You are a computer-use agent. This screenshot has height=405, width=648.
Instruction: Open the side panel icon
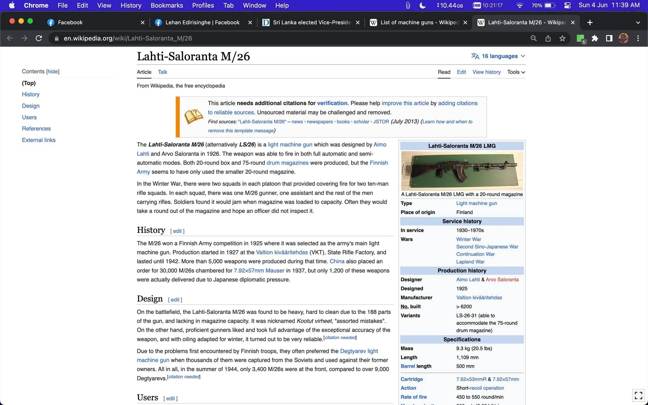[609, 38]
